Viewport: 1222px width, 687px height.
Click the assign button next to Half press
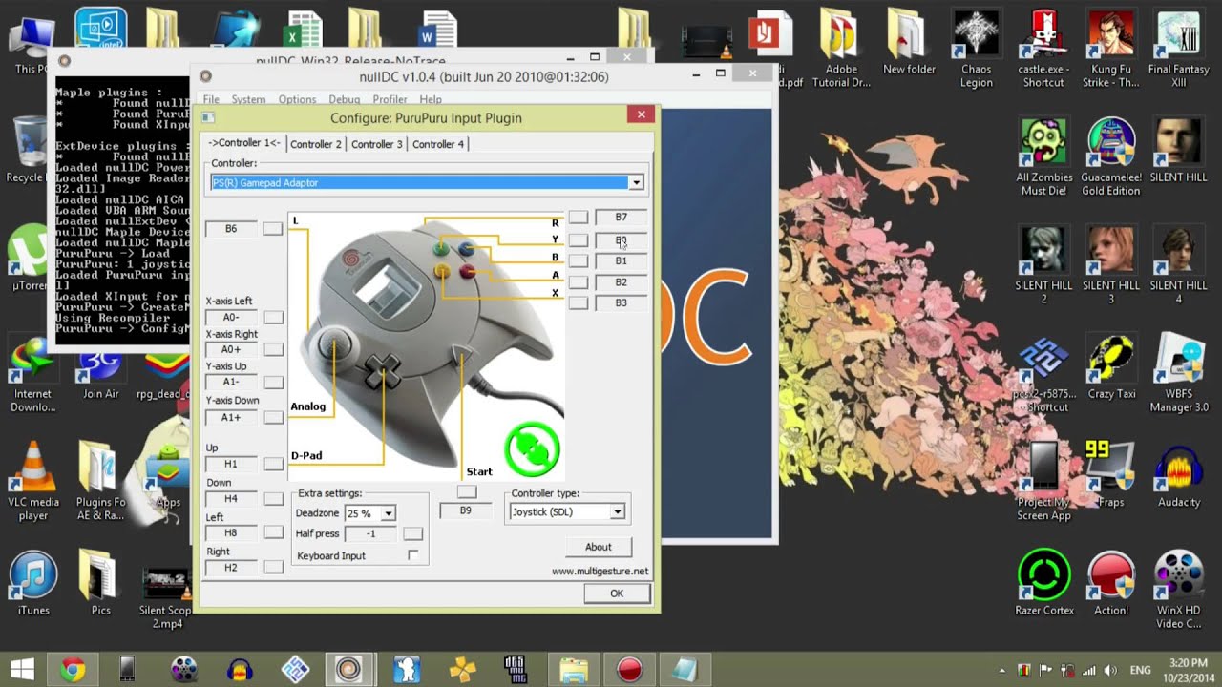click(412, 534)
